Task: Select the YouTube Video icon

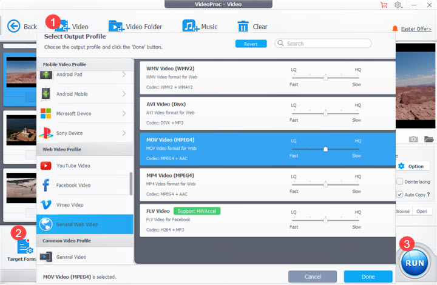Action: (x=46, y=166)
